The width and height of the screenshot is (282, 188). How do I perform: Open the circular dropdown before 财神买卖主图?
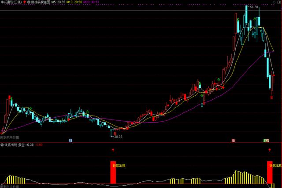tap(29, 2)
